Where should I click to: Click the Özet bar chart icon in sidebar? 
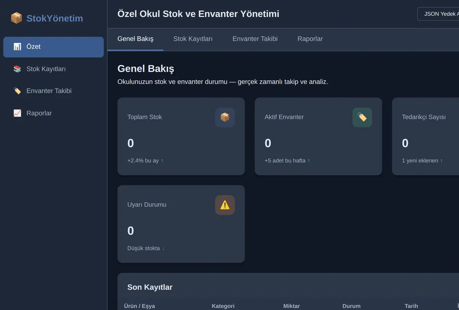tap(17, 47)
